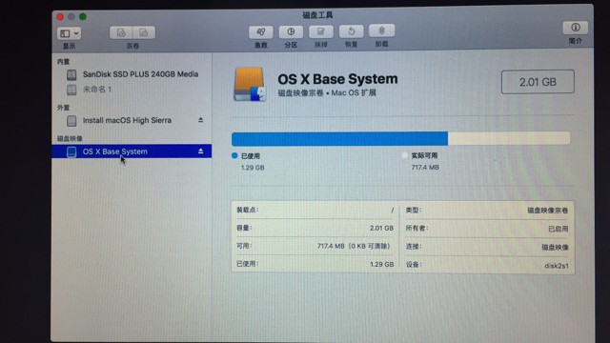
Task: Click the blue 已使用 legend dot
Action: tap(234, 155)
